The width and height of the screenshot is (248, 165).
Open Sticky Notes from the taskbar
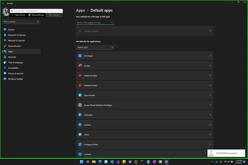[124, 162]
